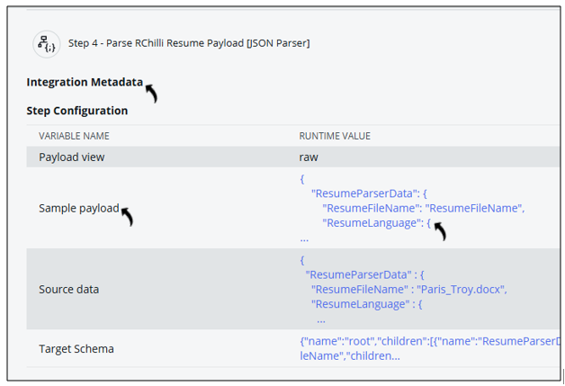Select the Target Schema row label

76,348
